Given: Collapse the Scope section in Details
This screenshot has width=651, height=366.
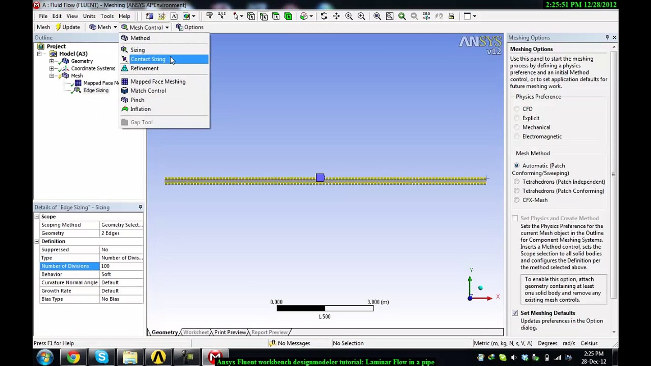Looking at the screenshot, I should pos(37,217).
